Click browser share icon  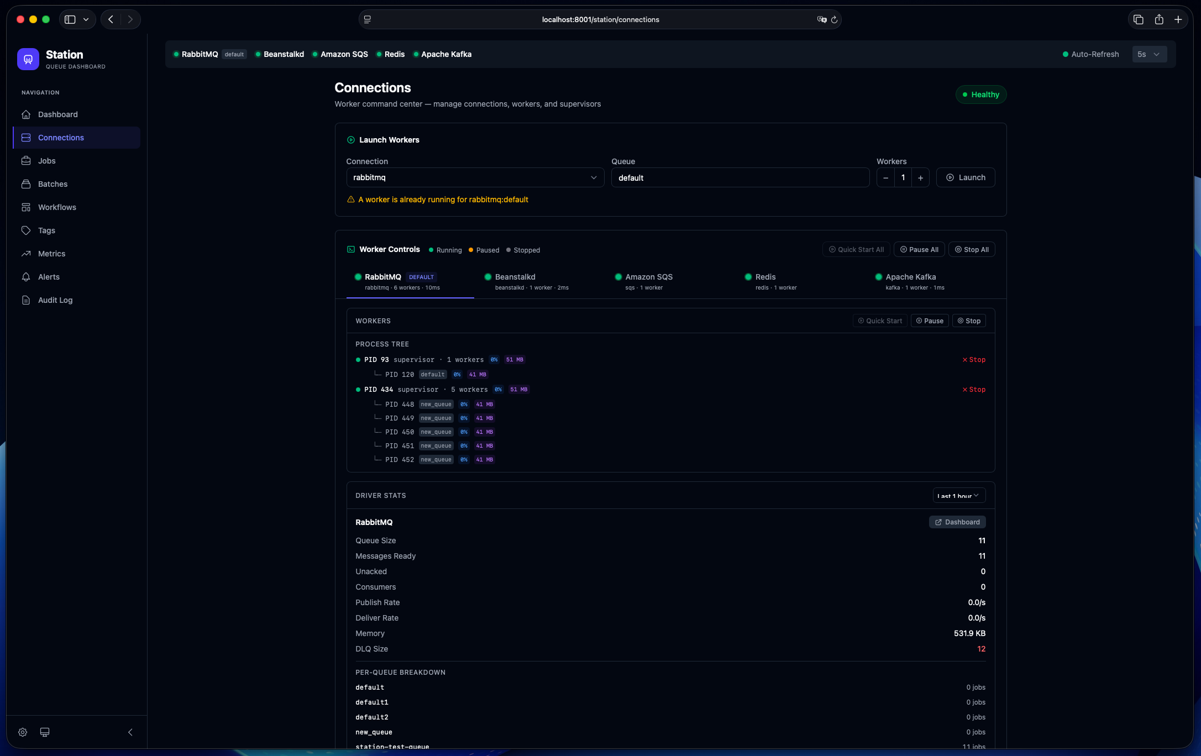(x=1159, y=19)
